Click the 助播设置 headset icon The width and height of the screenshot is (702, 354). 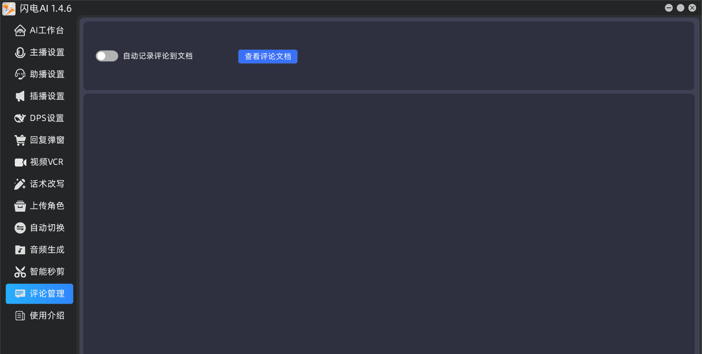click(20, 75)
